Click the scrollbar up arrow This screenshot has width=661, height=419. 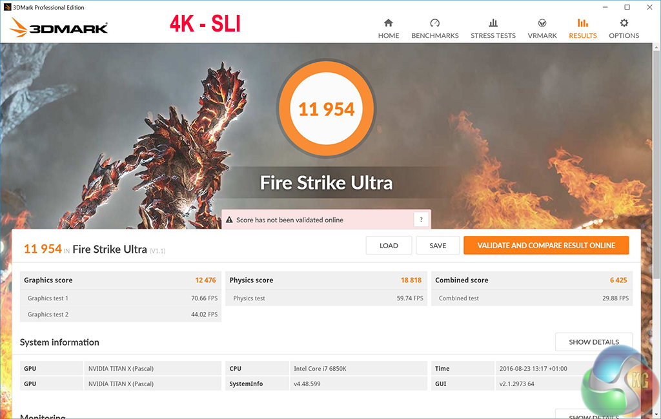[656, 47]
